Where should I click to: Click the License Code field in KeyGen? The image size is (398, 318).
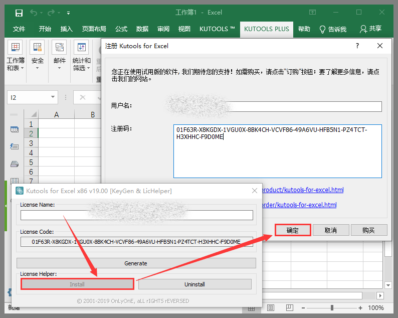pos(136,242)
